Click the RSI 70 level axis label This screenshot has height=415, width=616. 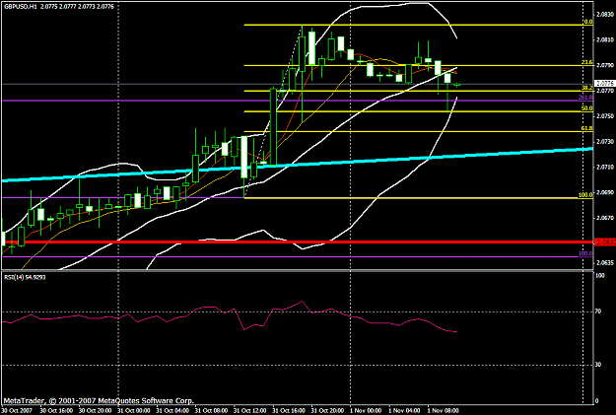(598, 311)
